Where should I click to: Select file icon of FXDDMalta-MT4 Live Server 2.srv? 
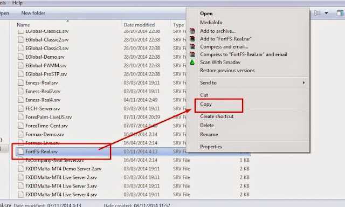pos(20,177)
